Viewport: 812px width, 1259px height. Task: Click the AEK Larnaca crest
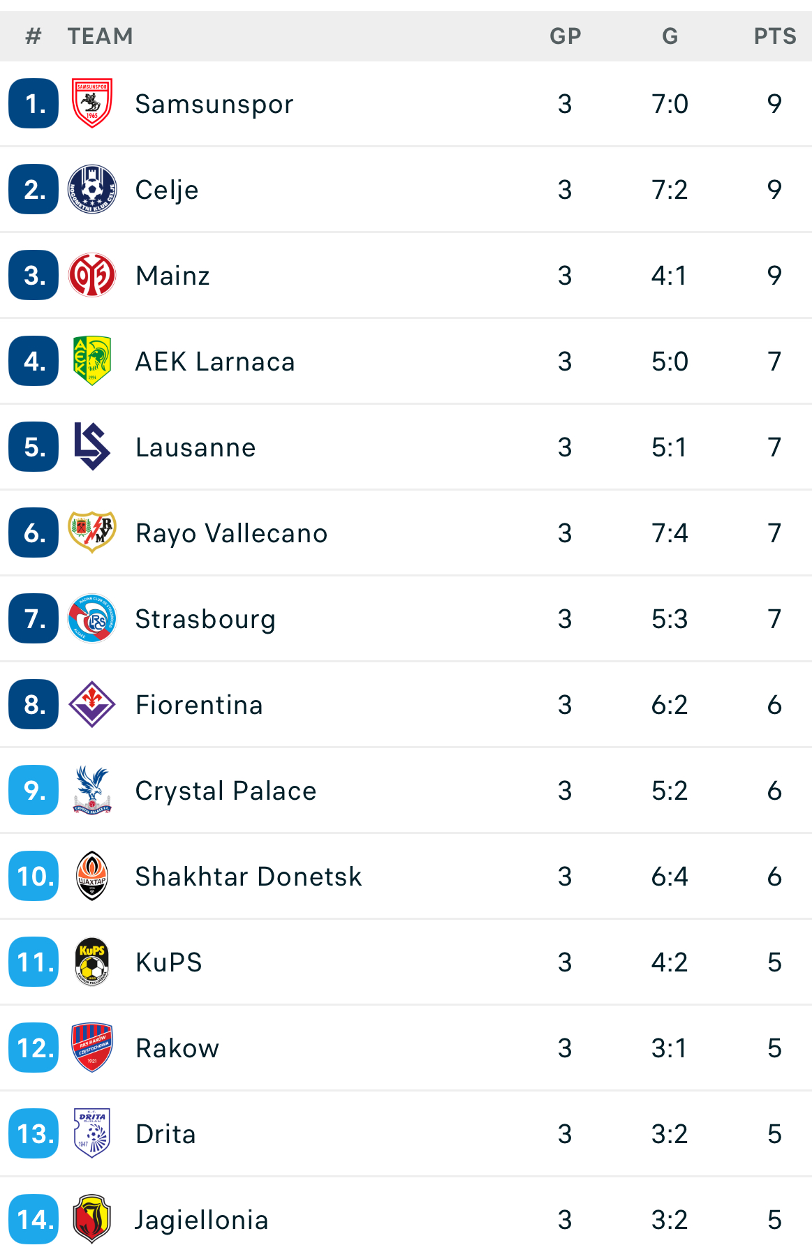[92, 361]
